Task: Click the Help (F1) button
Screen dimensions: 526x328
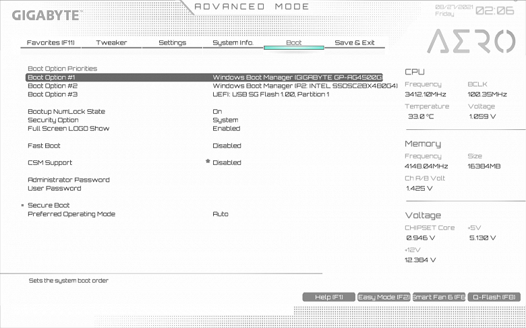Action: (329, 297)
